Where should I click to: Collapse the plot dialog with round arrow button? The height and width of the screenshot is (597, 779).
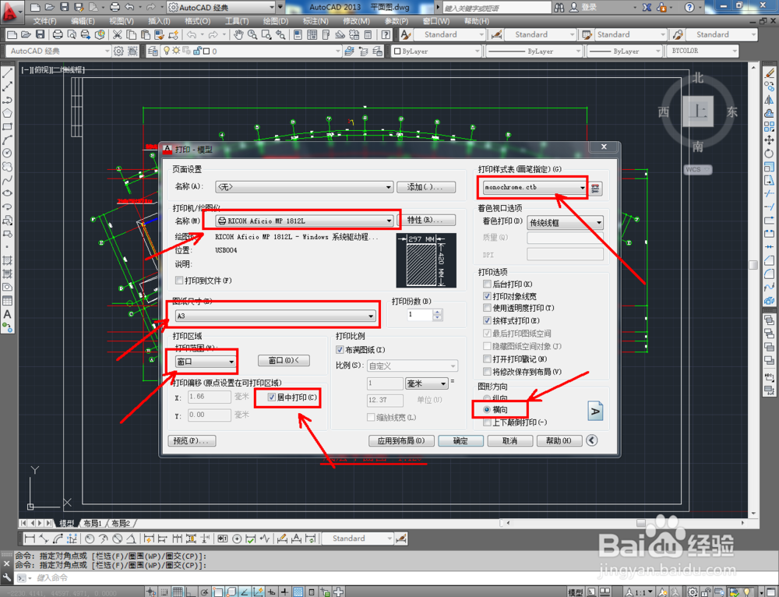(x=592, y=440)
